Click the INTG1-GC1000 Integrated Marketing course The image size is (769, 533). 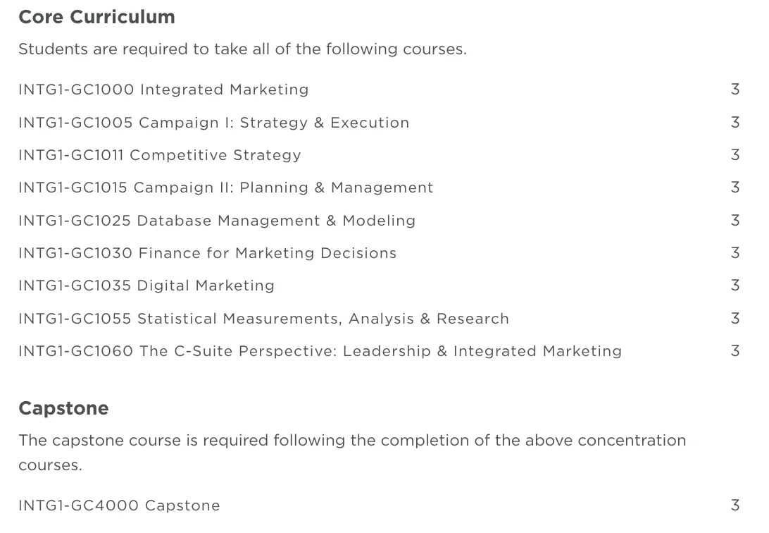pos(163,90)
